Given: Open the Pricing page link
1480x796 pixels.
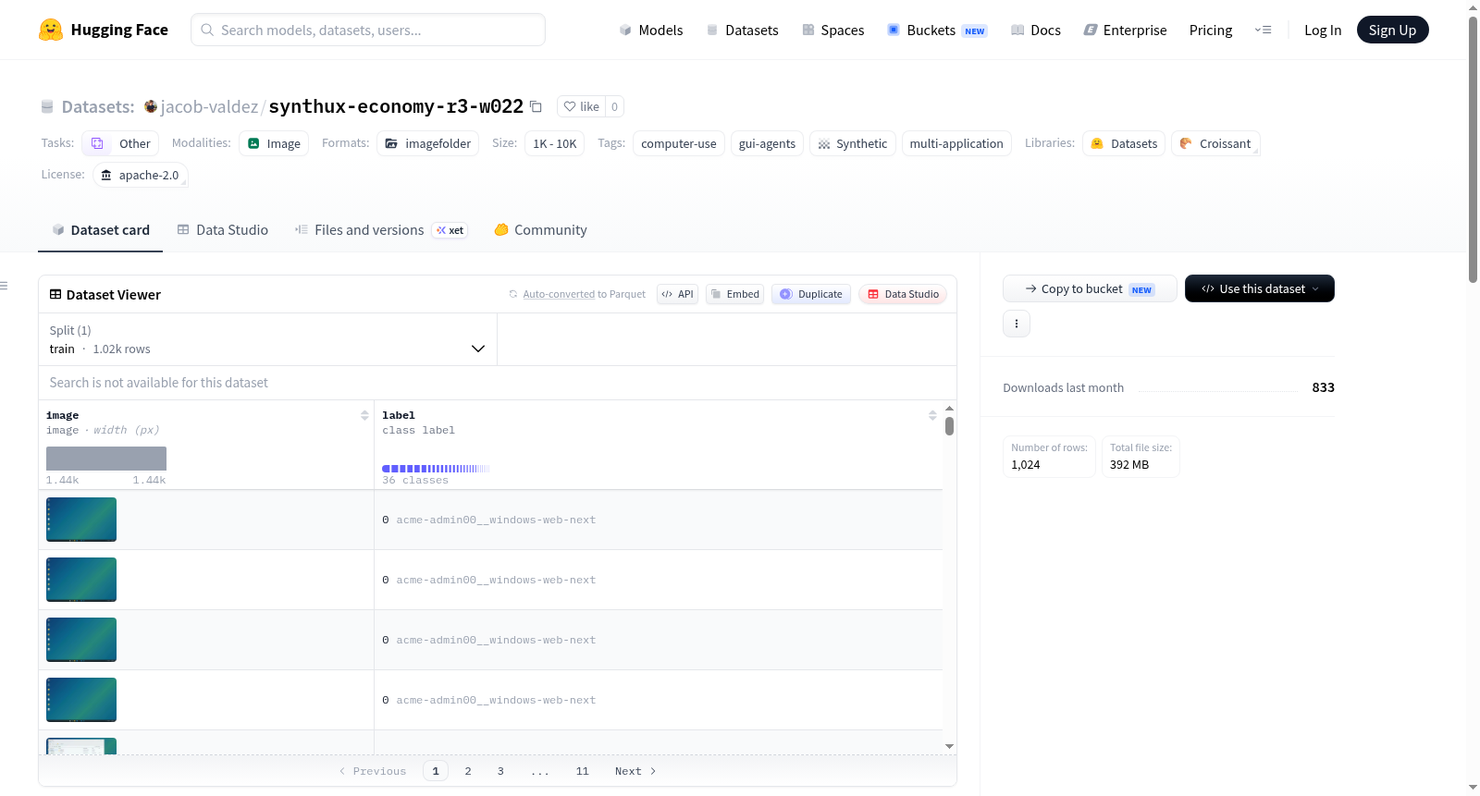Looking at the screenshot, I should click(1211, 30).
